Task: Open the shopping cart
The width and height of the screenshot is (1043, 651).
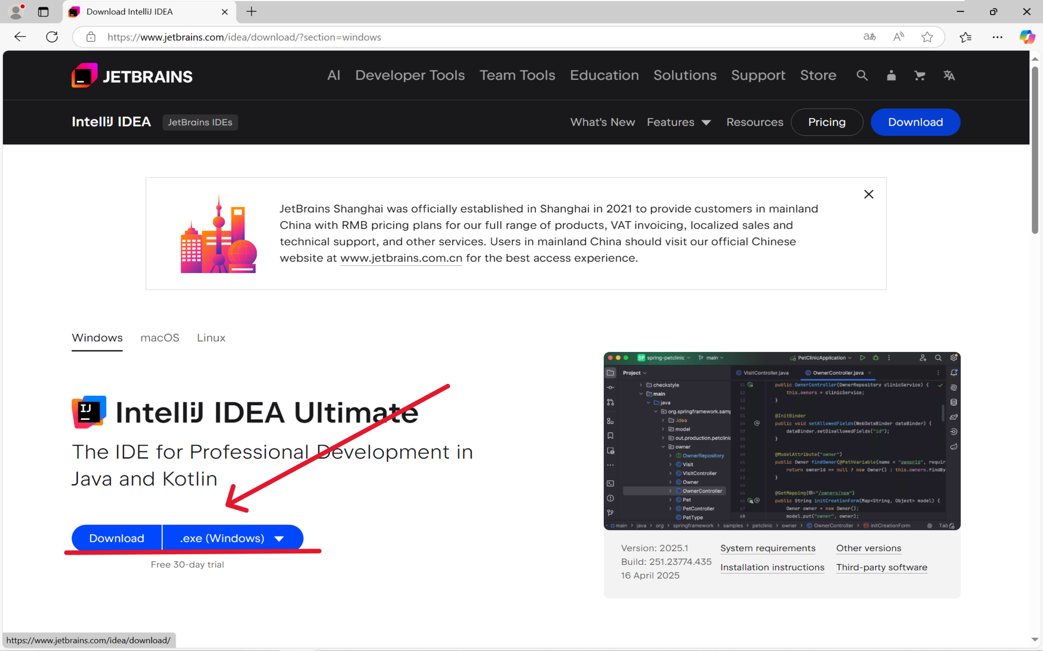Action: pyautogui.click(x=920, y=75)
